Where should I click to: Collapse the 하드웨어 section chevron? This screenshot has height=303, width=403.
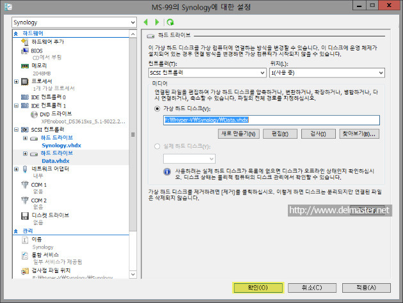(16, 34)
